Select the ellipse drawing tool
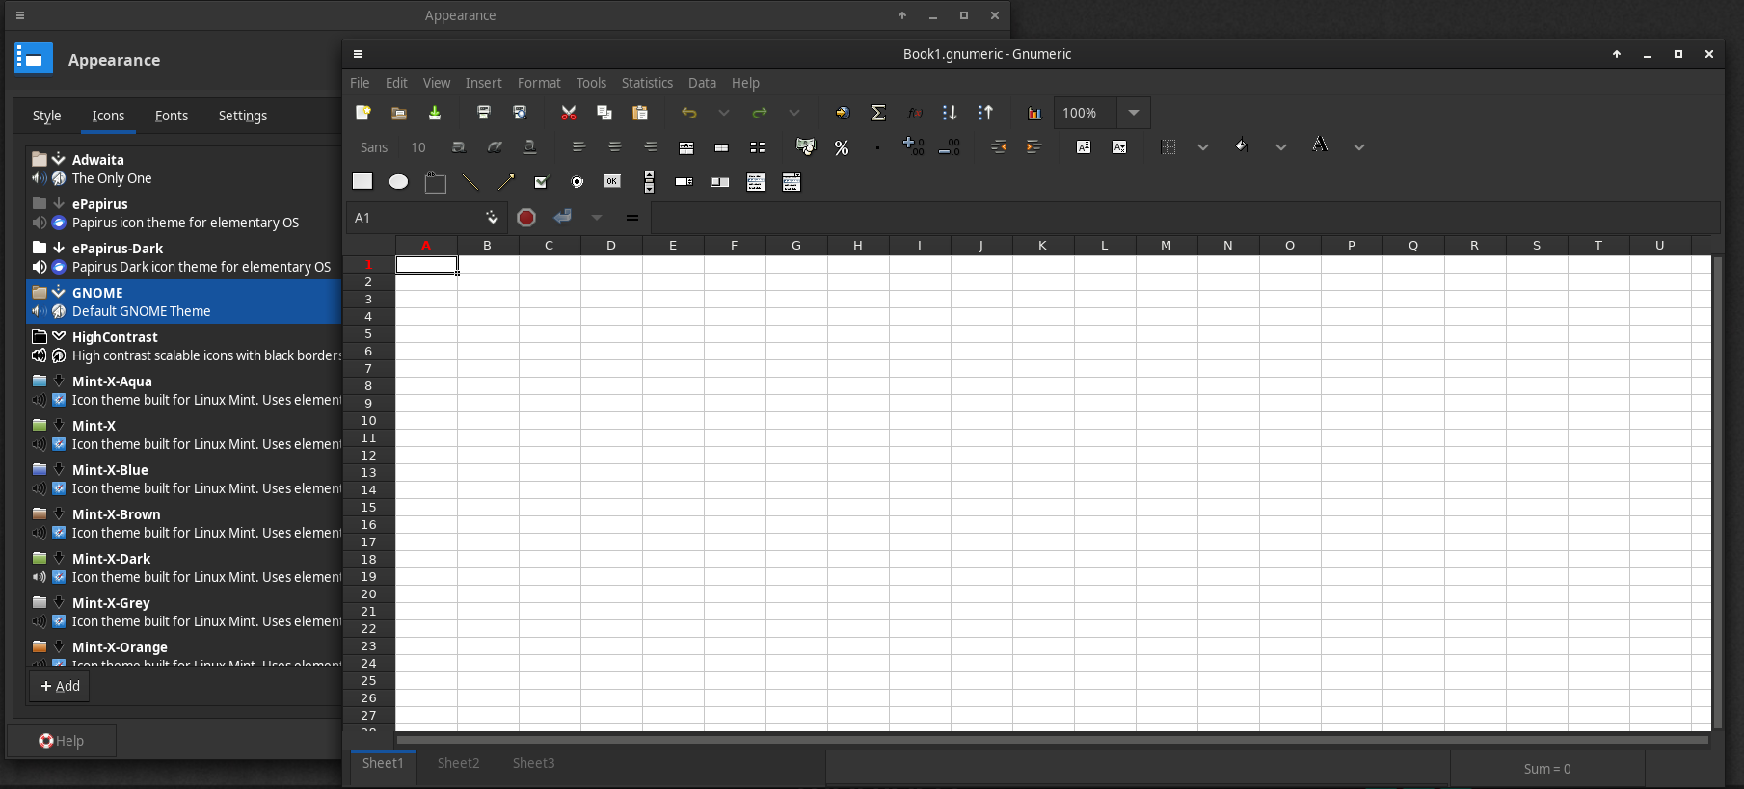Screen dimensions: 1744x789 click(x=398, y=182)
